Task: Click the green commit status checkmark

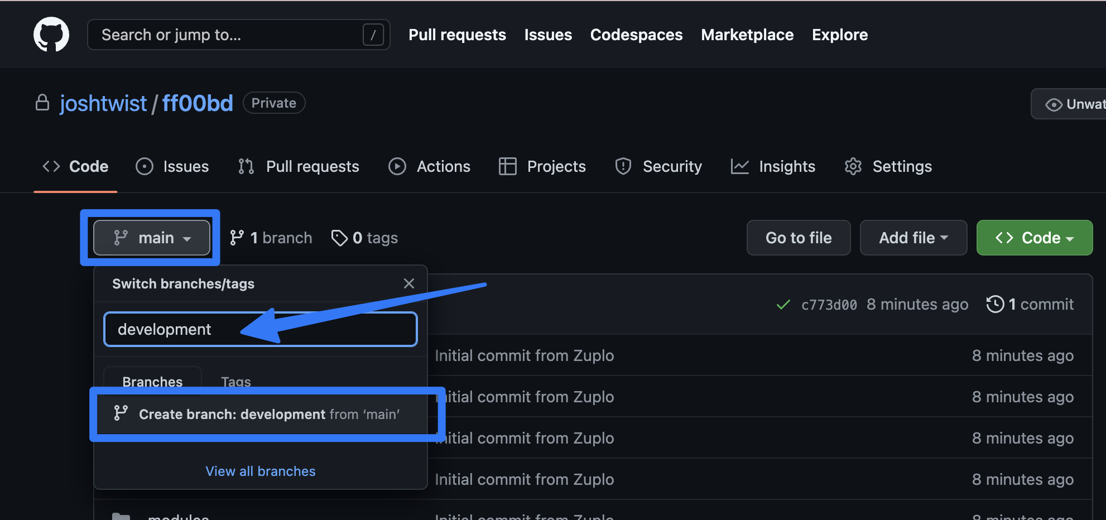Action: [x=783, y=304]
